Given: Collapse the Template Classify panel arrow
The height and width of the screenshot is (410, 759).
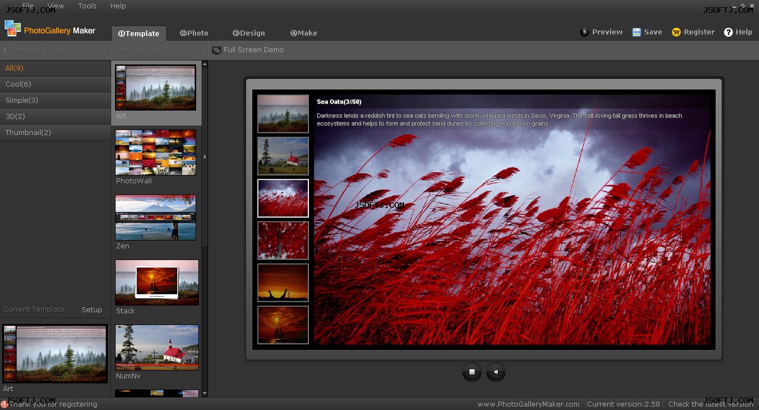Looking at the screenshot, I should pos(4,51).
